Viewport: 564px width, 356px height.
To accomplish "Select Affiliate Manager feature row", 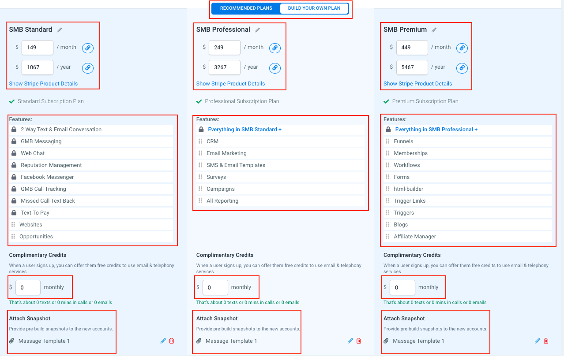I will tap(468, 237).
